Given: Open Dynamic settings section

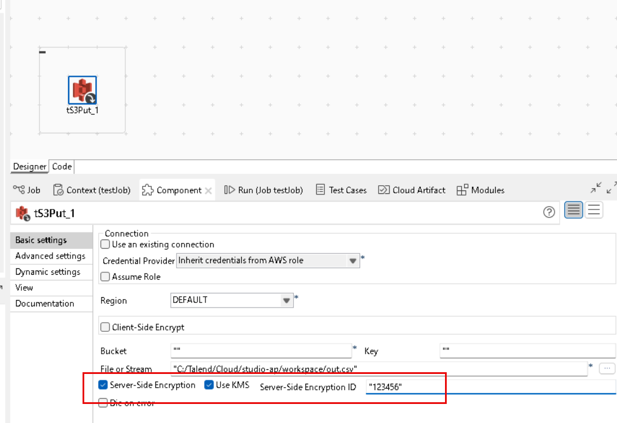Looking at the screenshot, I should 51,272.
